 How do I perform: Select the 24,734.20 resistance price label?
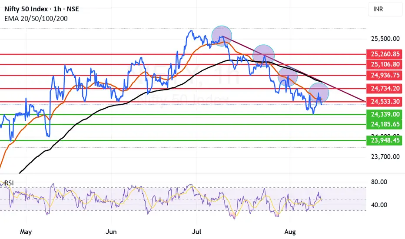click(384, 88)
